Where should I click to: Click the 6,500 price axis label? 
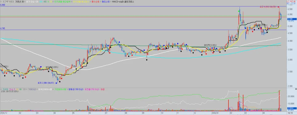pyautogui.click(x=290, y=9)
